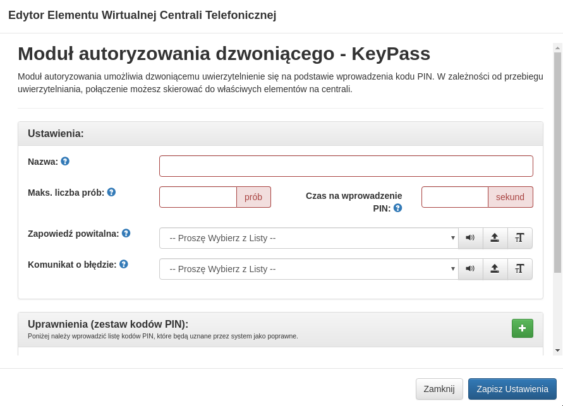Screen dimensions: 563x406
Task: Focus the Nazwa text field
Action: (x=346, y=166)
